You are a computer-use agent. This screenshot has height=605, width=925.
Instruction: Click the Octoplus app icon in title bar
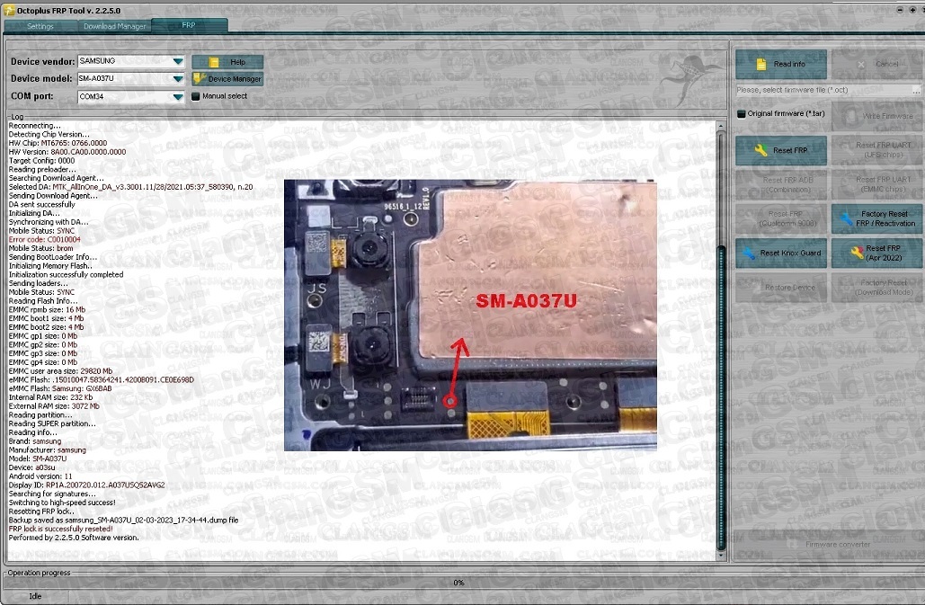point(9,9)
